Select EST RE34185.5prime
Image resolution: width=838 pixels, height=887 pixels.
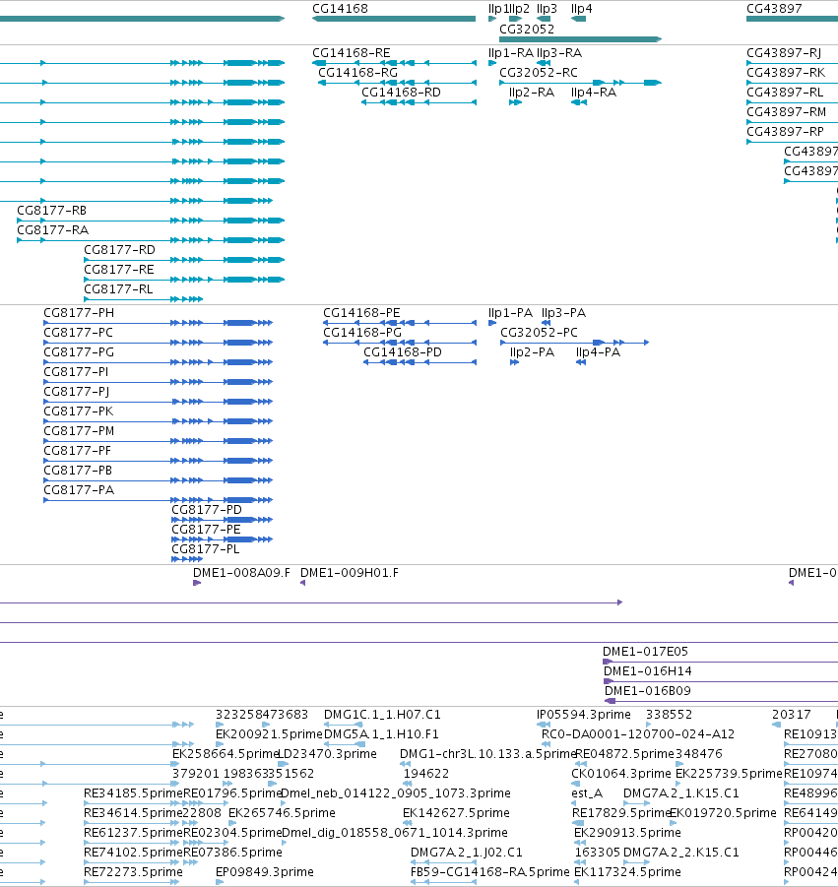click(133, 793)
